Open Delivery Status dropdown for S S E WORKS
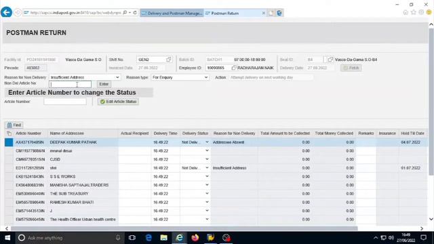Image resolution: width=434 pixels, height=244 pixels. 207,176
